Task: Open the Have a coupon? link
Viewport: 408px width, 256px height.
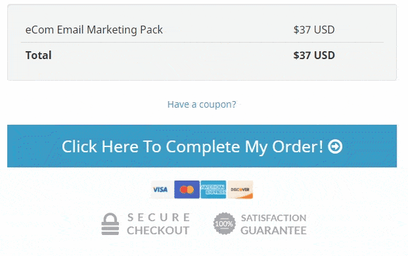Action: (x=202, y=104)
